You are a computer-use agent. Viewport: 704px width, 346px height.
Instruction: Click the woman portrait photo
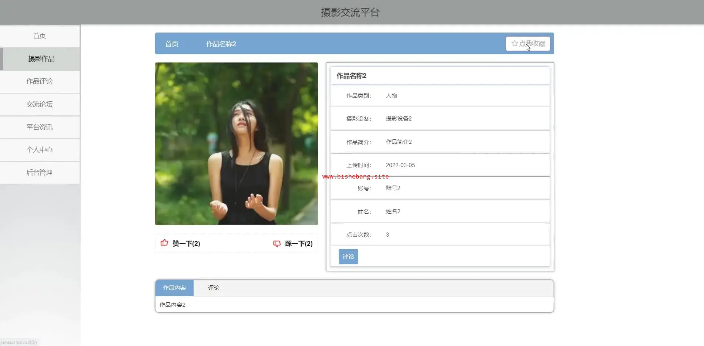point(237,144)
